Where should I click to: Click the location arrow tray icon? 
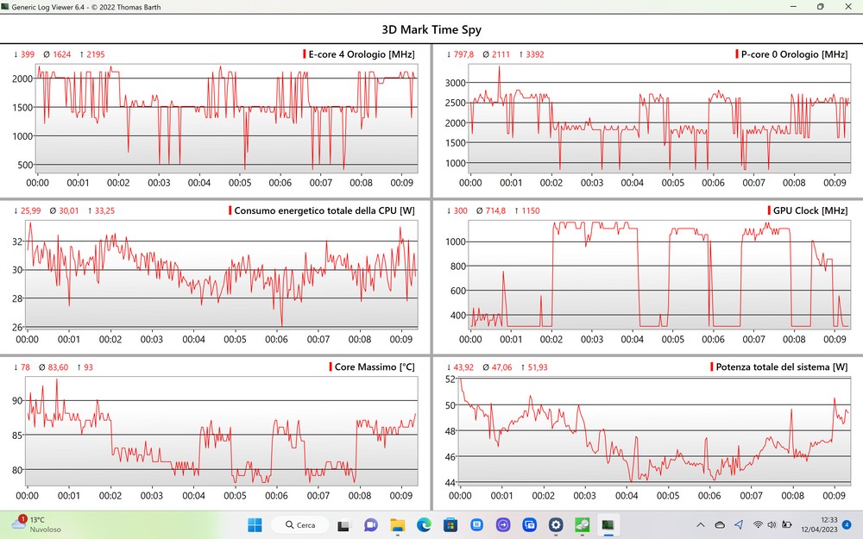pyautogui.click(x=739, y=524)
